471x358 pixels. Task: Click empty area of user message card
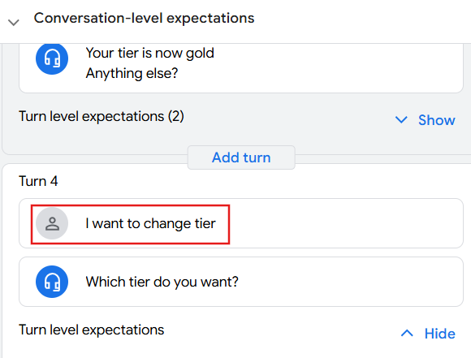point(345,223)
